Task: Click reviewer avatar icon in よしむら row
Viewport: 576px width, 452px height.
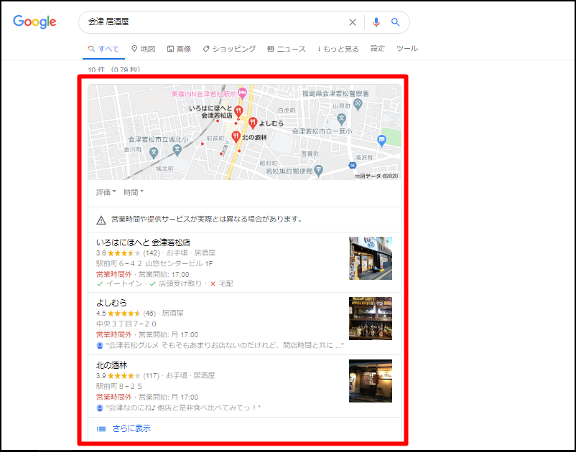Action: point(100,346)
